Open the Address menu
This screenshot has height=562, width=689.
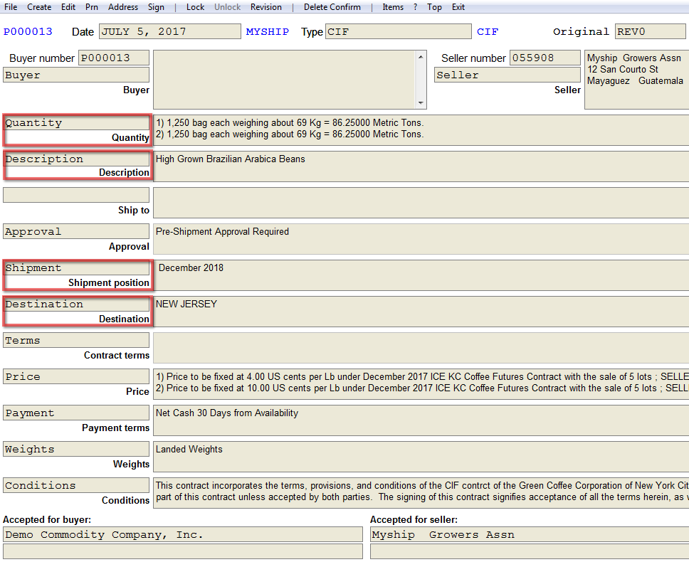123,7
